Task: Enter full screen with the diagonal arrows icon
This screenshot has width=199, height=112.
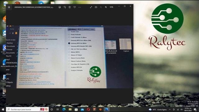Action: pos(91,7)
